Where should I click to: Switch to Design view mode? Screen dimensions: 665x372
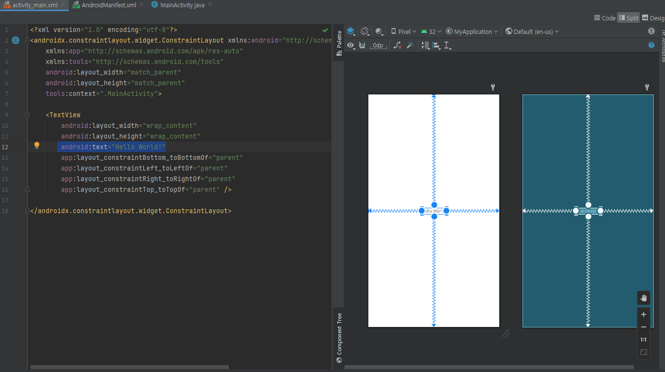pyautogui.click(x=653, y=18)
